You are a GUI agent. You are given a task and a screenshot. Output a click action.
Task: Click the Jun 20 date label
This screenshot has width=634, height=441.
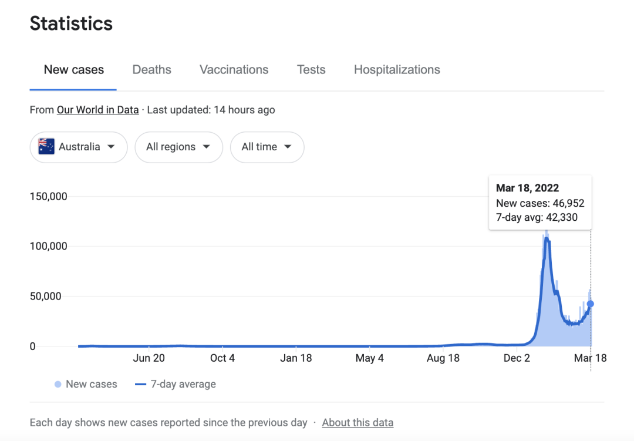click(149, 358)
